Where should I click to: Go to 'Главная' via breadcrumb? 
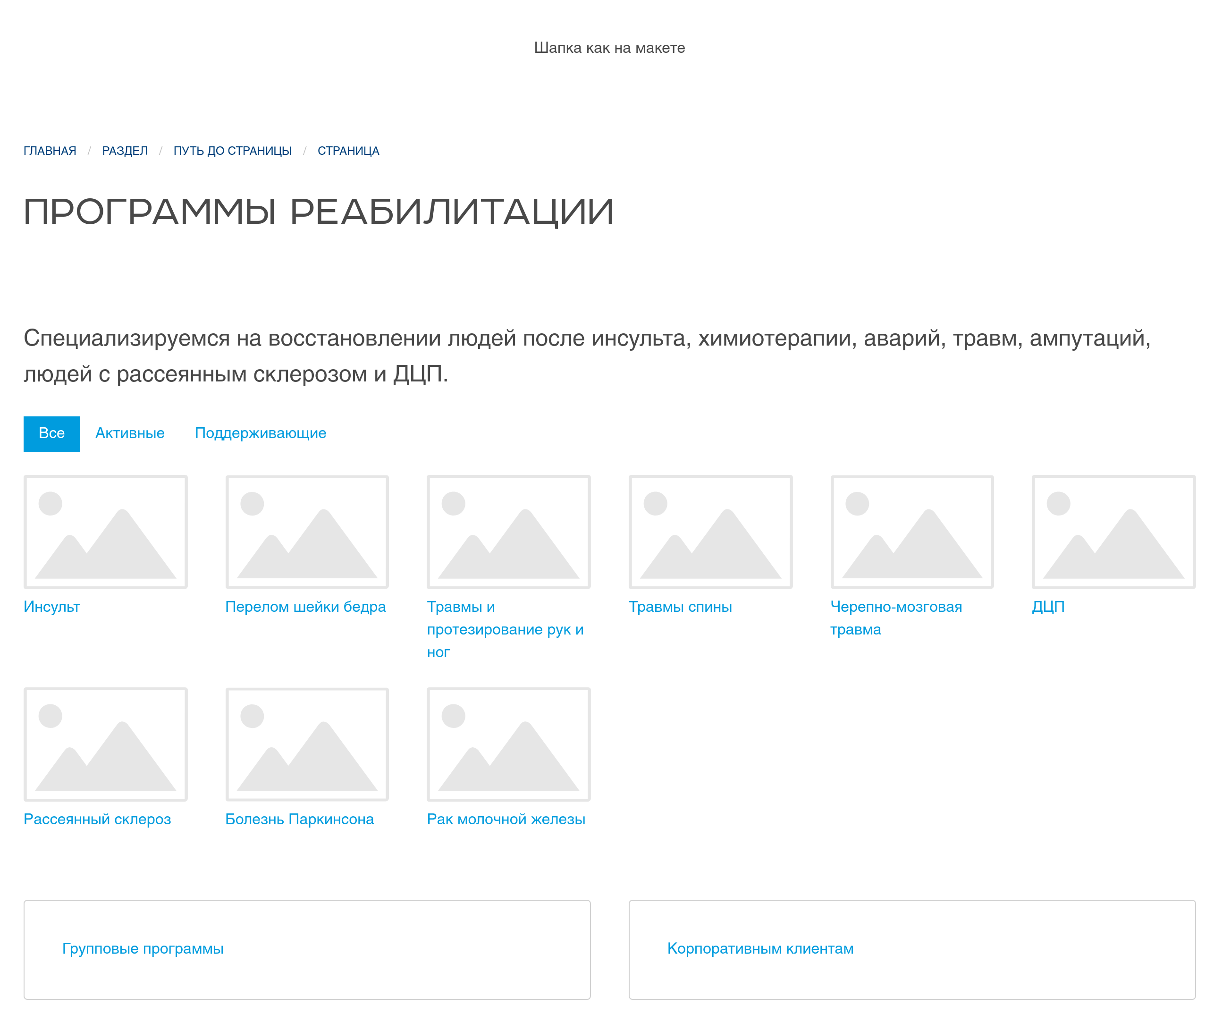49,150
